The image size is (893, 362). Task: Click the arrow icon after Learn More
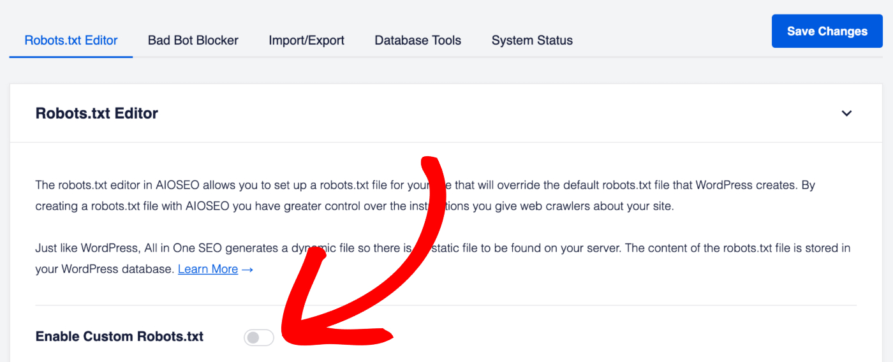click(x=247, y=269)
